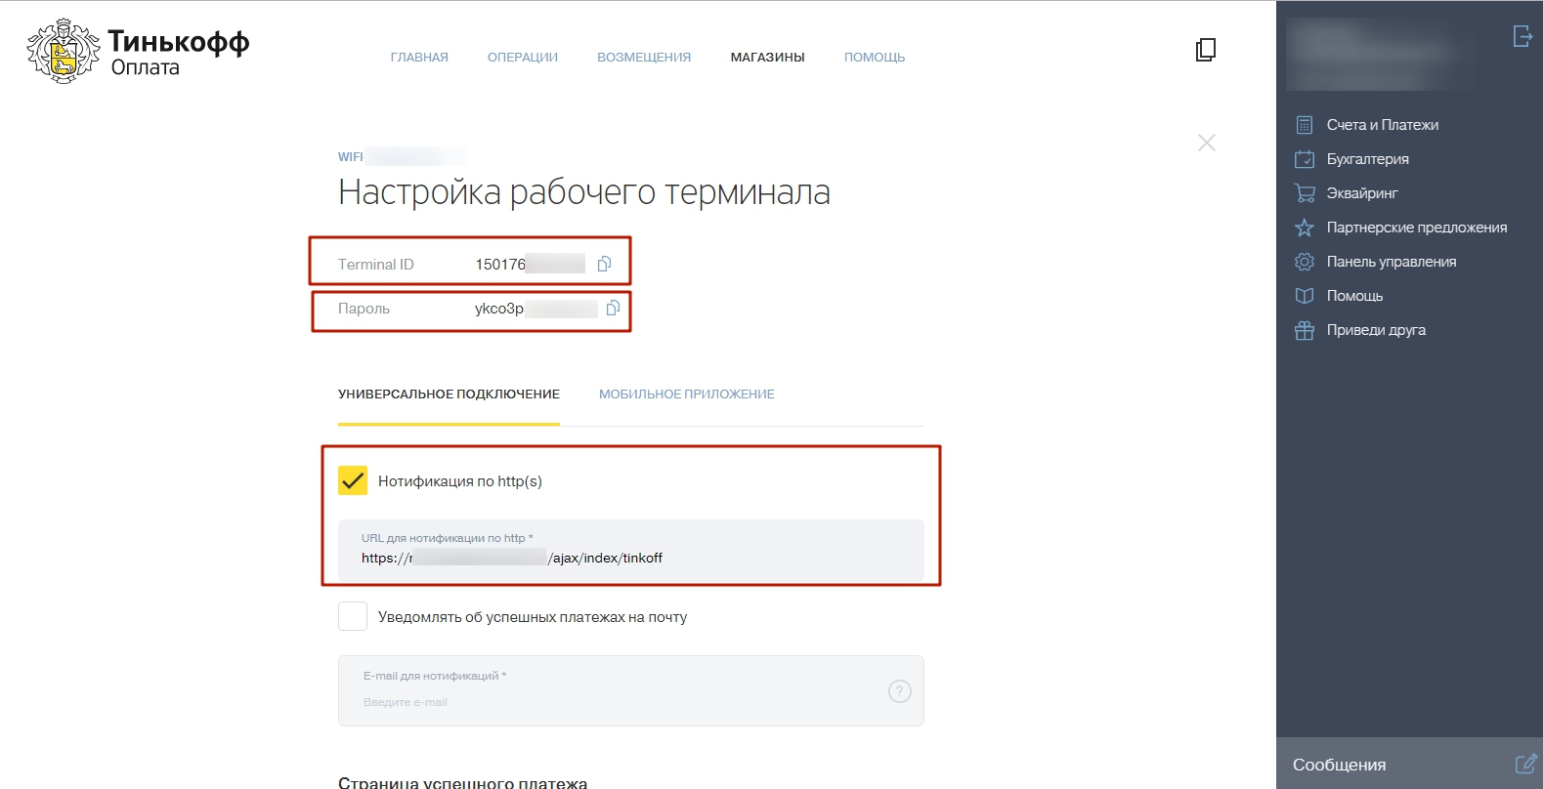Open the Эквайринг sidebar section
Viewport: 1543px width, 789px height.
1361,193
